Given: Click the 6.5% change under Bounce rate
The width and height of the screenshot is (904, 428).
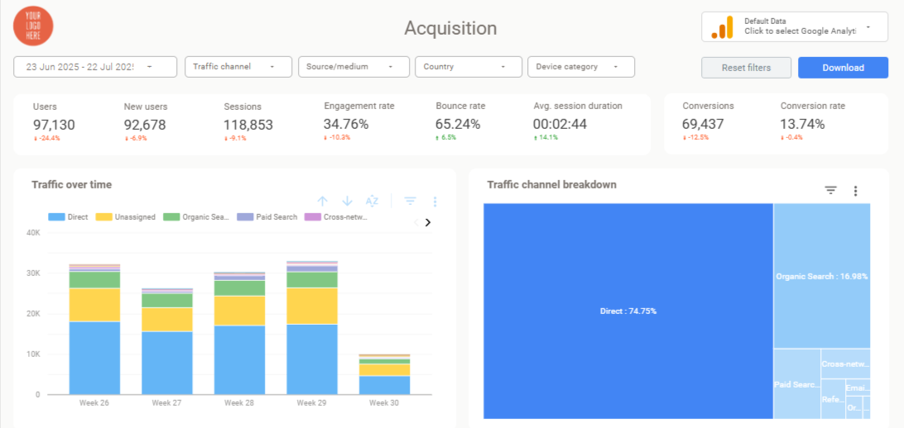Looking at the screenshot, I should (447, 137).
